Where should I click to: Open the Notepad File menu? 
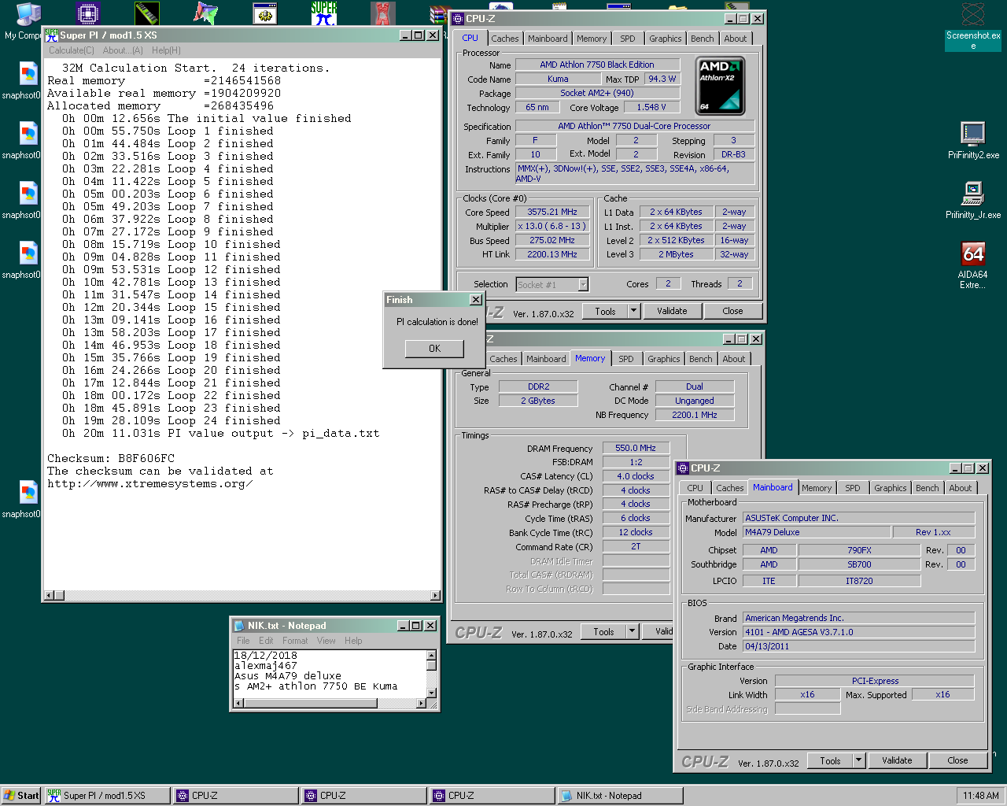244,641
